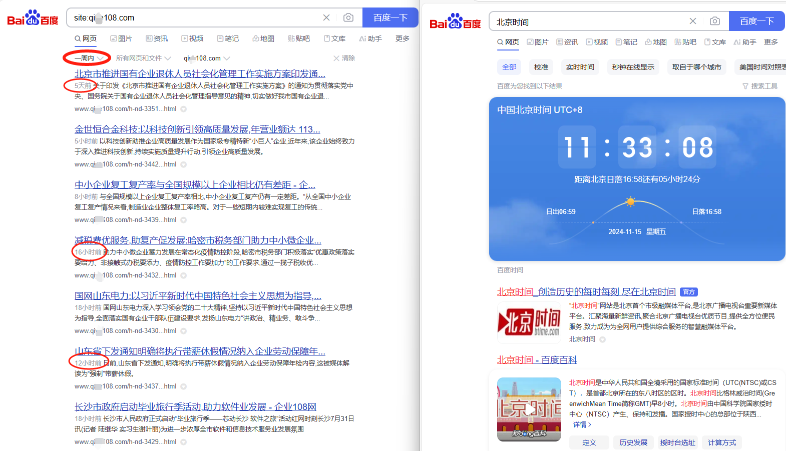Open the Baidu logo in left window
This screenshot has height=451, width=786.
pyautogui.click(x=33, y=18)
